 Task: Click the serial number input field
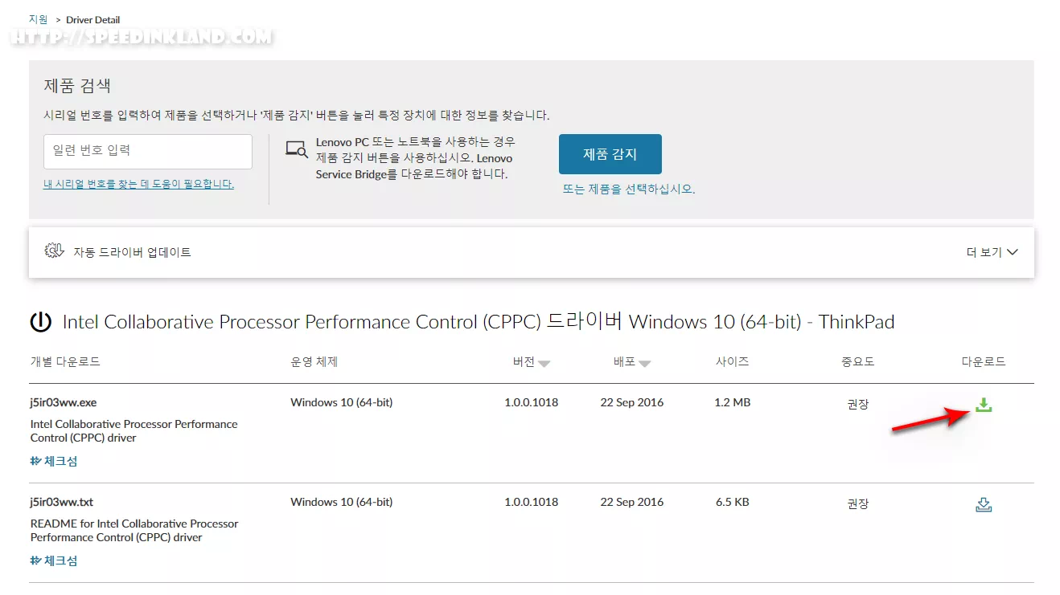pos(148,151)
